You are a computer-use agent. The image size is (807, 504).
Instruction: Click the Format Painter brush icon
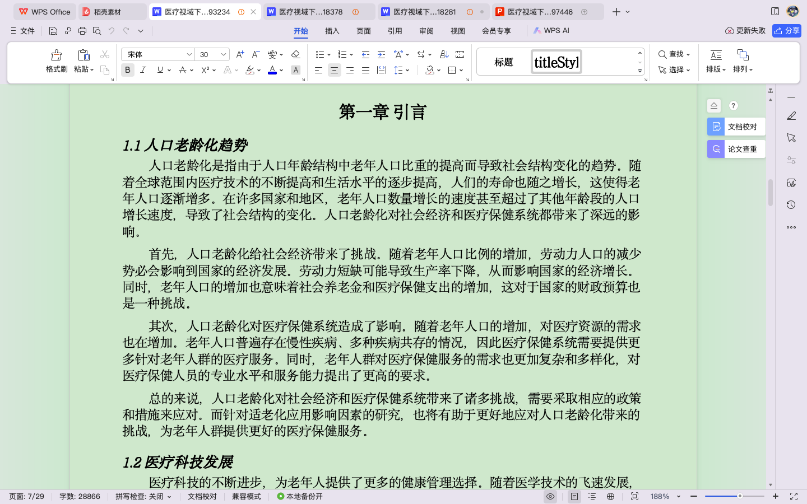56,55
